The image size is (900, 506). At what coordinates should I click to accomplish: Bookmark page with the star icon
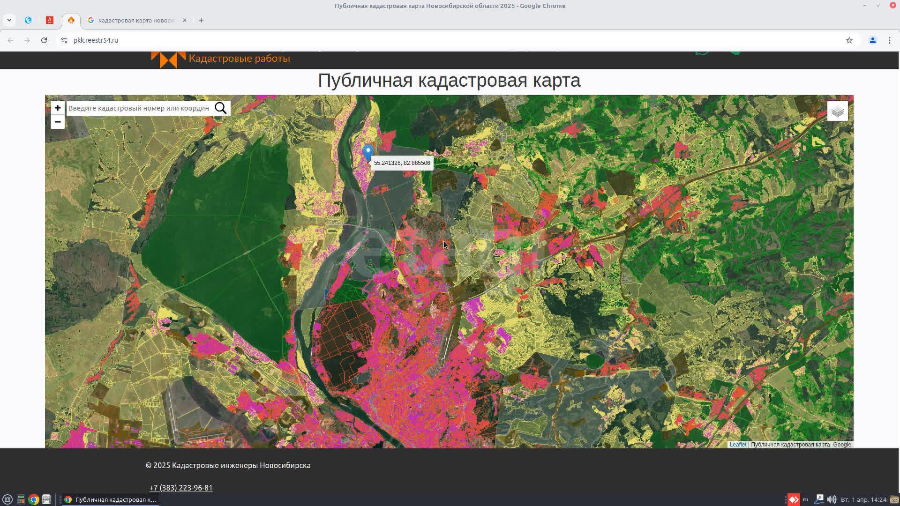click(849, 40)
